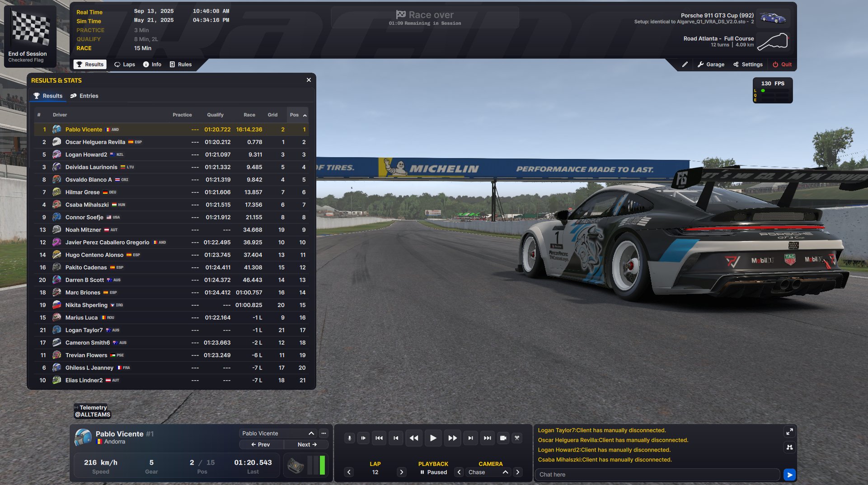
Task: Sort results by Grid column
Action: (272, 115)
